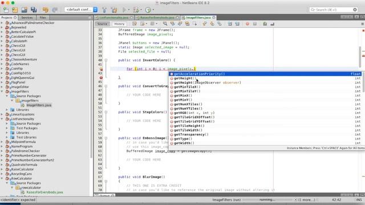Click the Last Edit icon in editor toolbar
The image size is (365, 205).
135,24
